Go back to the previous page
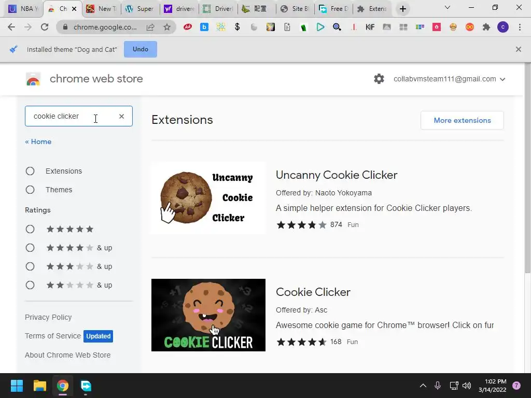 pyautogui.click(x=11, y=27)
